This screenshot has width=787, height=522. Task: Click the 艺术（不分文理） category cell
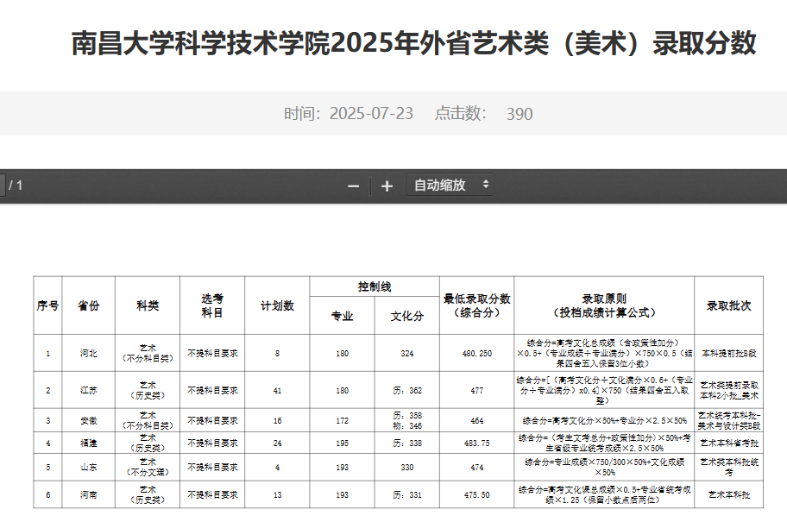point(148,468)
